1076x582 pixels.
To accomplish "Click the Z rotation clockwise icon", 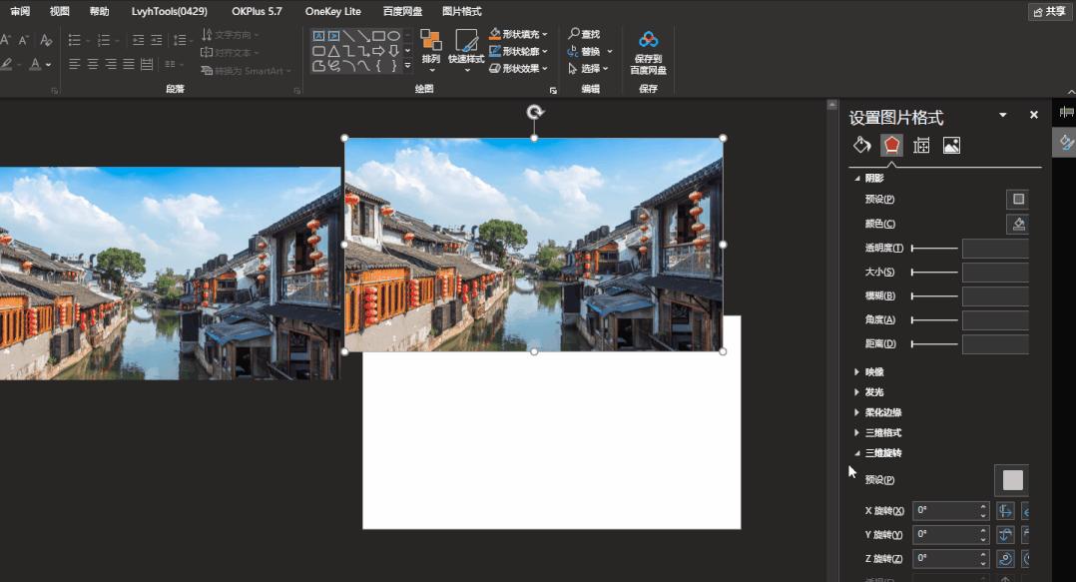I will point(1005,558).
